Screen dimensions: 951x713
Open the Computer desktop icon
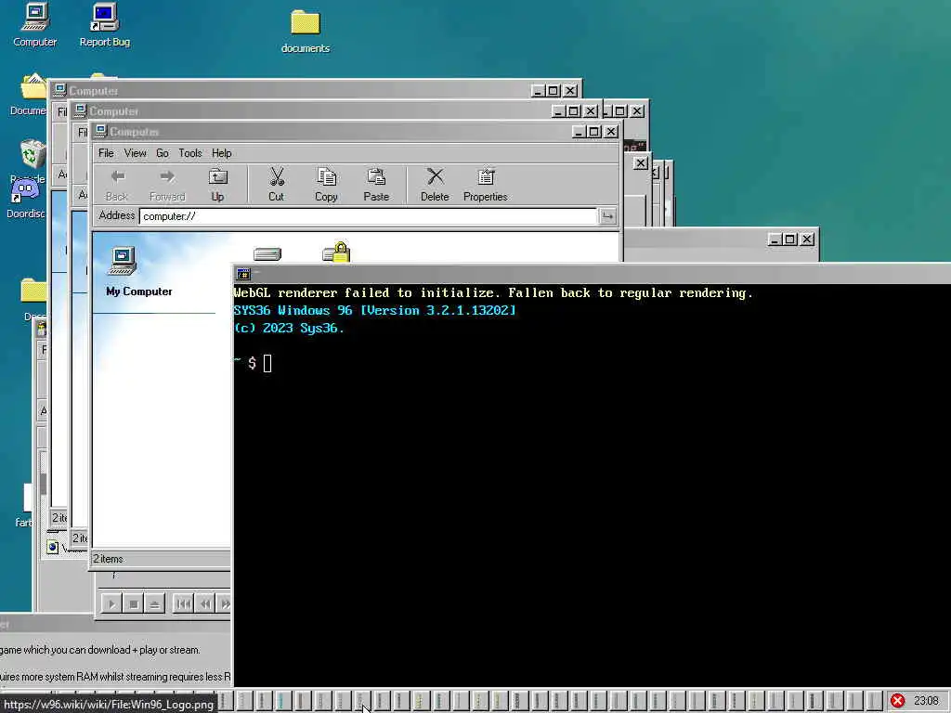click(34, 25)
